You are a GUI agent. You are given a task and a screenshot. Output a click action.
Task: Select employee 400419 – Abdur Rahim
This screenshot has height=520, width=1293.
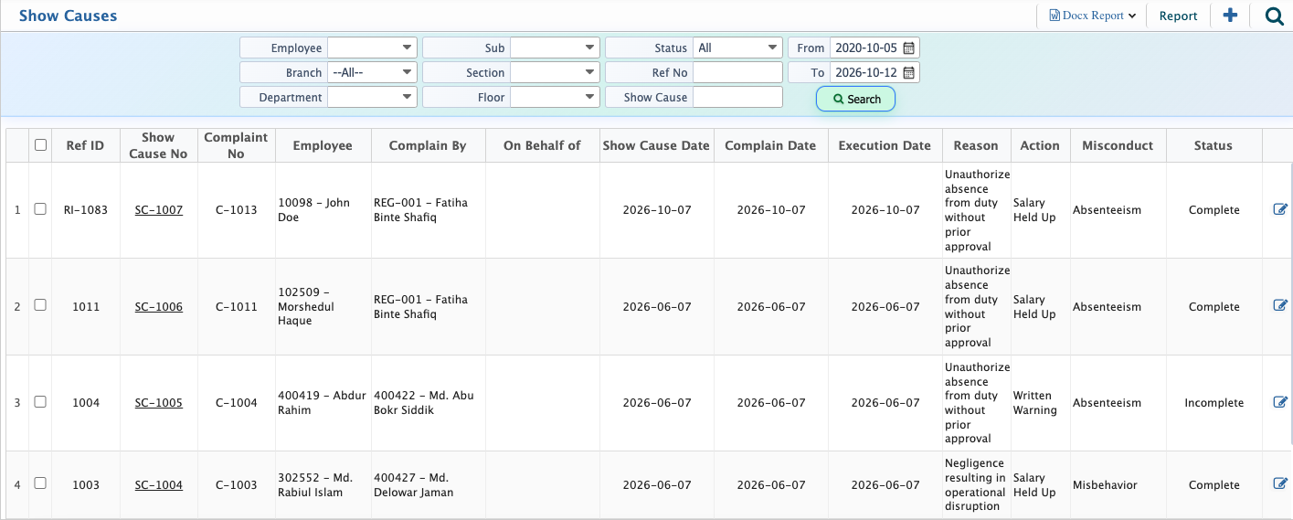322,403
